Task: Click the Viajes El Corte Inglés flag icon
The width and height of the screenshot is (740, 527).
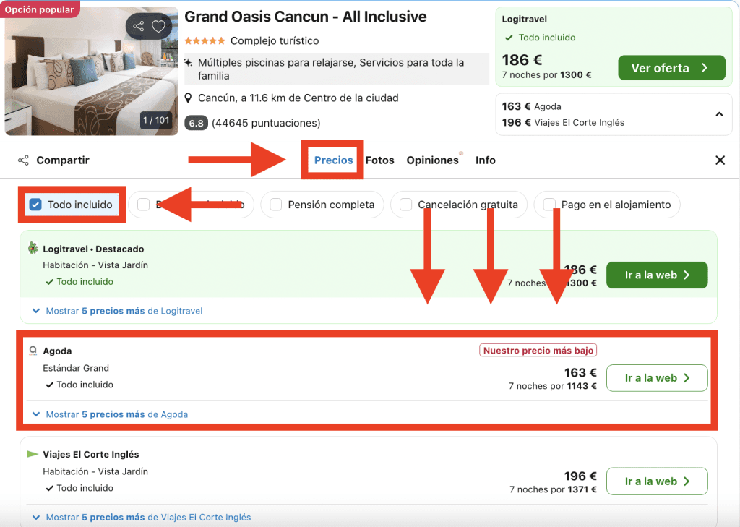Action: point(33,454)
